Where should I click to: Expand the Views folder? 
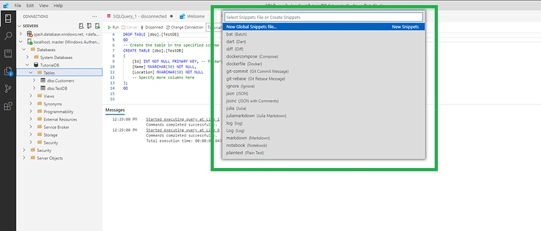[31, 96]
